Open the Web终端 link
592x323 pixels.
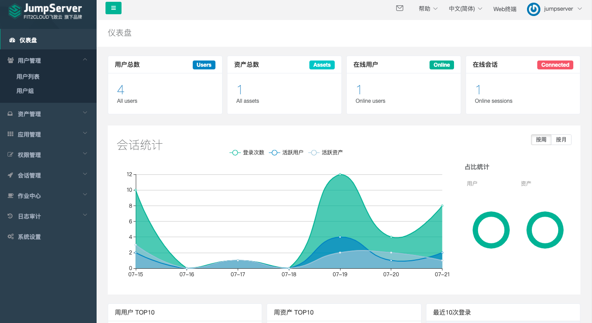coord(505,9)
